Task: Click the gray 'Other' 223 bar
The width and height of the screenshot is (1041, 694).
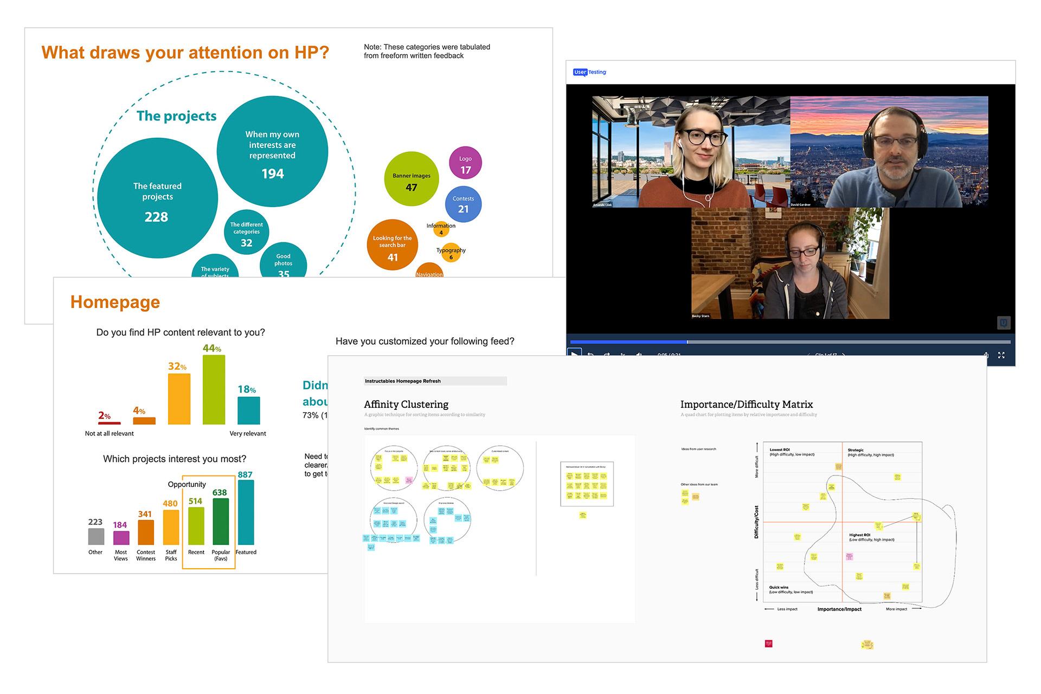Action: coord(96,536)
